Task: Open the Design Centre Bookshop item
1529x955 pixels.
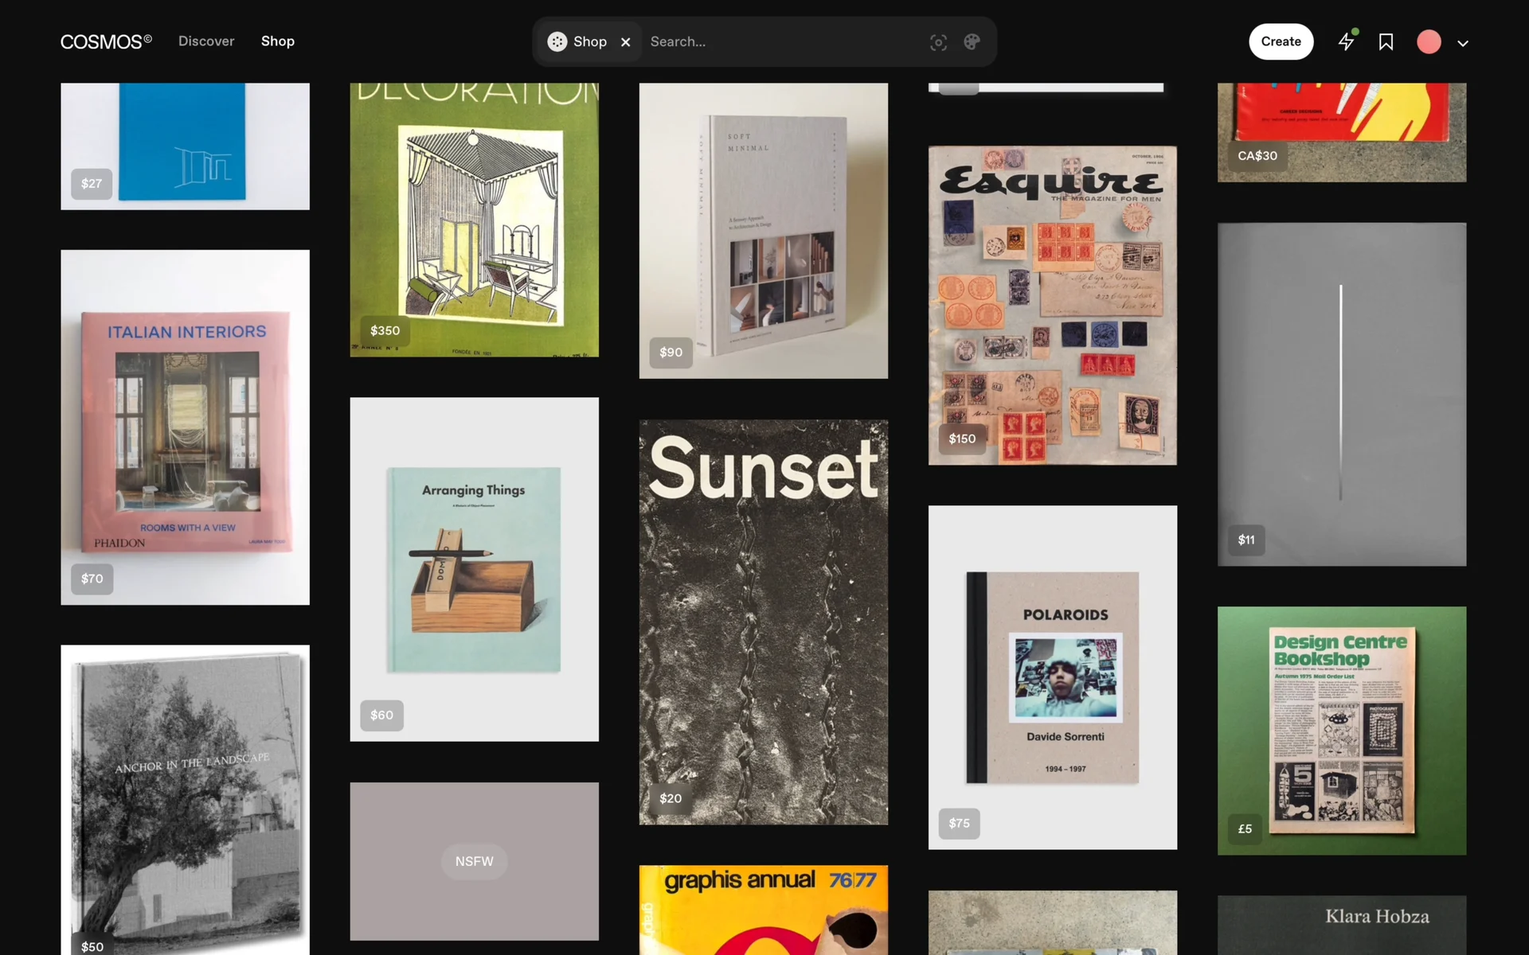Action: 1341,731
